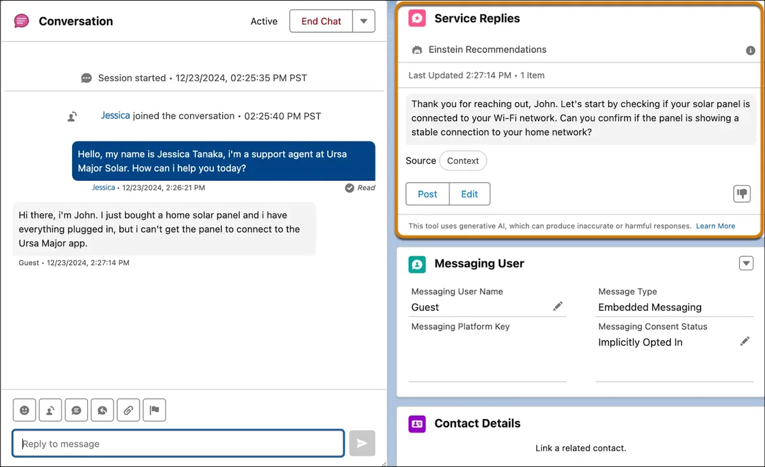
Task: Edit the recommended reply
Action: point(470,194)
